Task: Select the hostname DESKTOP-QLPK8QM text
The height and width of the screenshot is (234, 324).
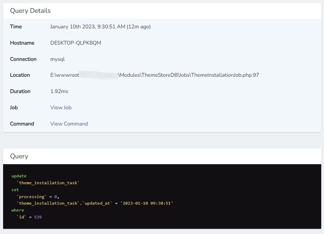Action: (x=76, y=43)
